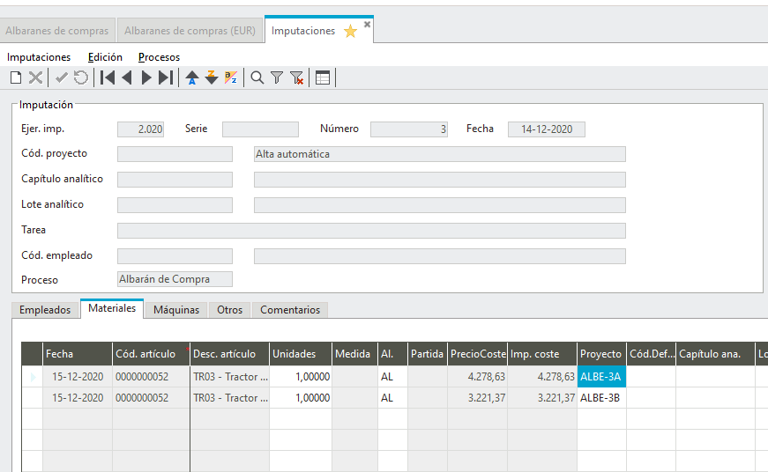Open the search magnifier tool

point(257,77)
